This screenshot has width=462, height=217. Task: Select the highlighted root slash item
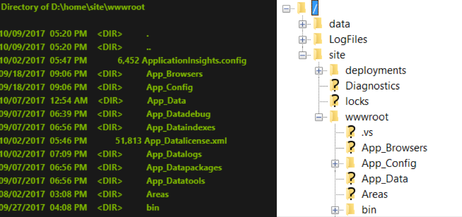[x=315, y=8]
